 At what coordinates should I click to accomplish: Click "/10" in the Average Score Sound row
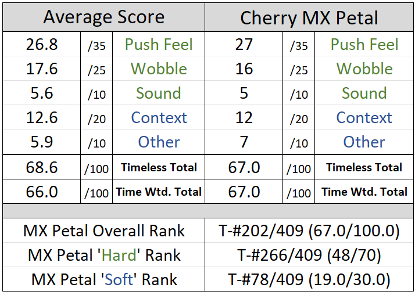click(96, 95)
